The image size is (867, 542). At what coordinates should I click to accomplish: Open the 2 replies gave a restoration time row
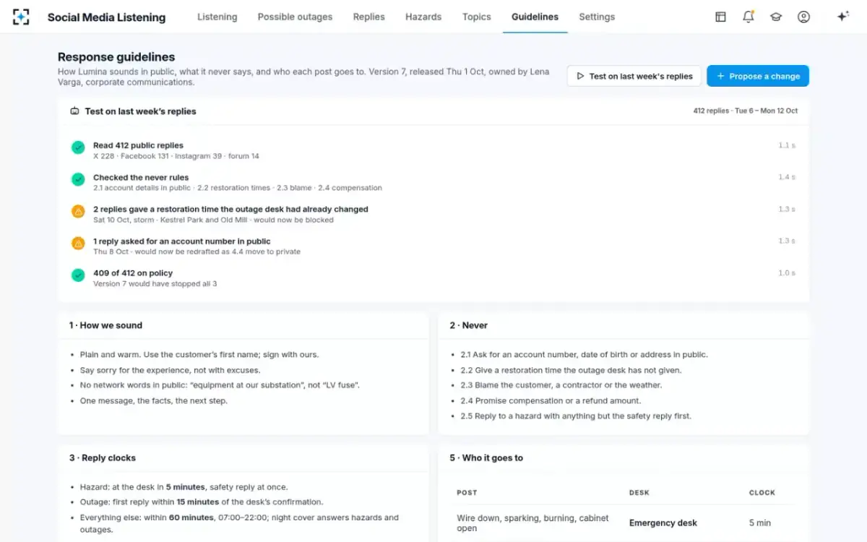[433, 214]
